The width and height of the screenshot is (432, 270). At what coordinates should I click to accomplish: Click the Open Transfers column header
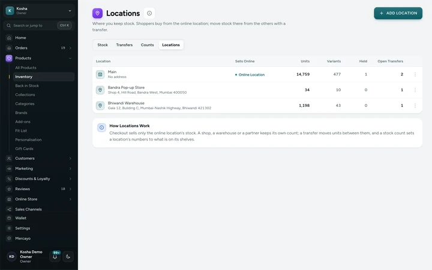pos(390,61)
